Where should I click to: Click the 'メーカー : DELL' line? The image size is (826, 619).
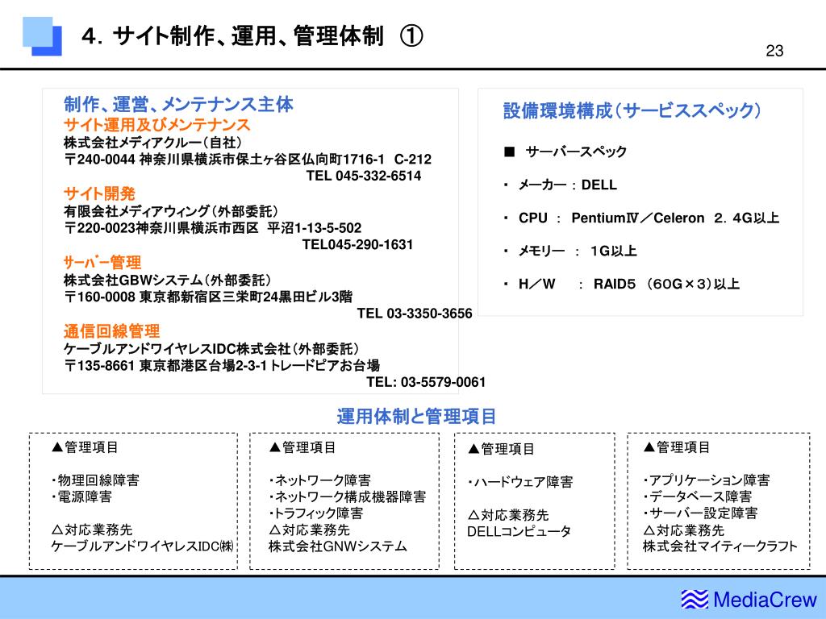[560, 185]
